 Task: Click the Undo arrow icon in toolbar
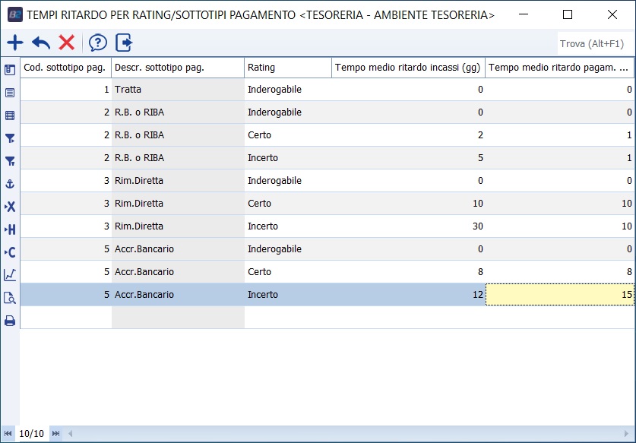pyautogui.click(x=41, y=43)
